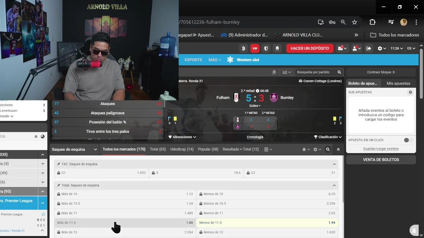This screenshot has height=238, width=424.
Task: Expand the Goles score dropdown
Action: click(x=255, y=106)
